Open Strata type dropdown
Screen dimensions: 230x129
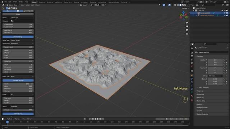click(x=22, y=106)
